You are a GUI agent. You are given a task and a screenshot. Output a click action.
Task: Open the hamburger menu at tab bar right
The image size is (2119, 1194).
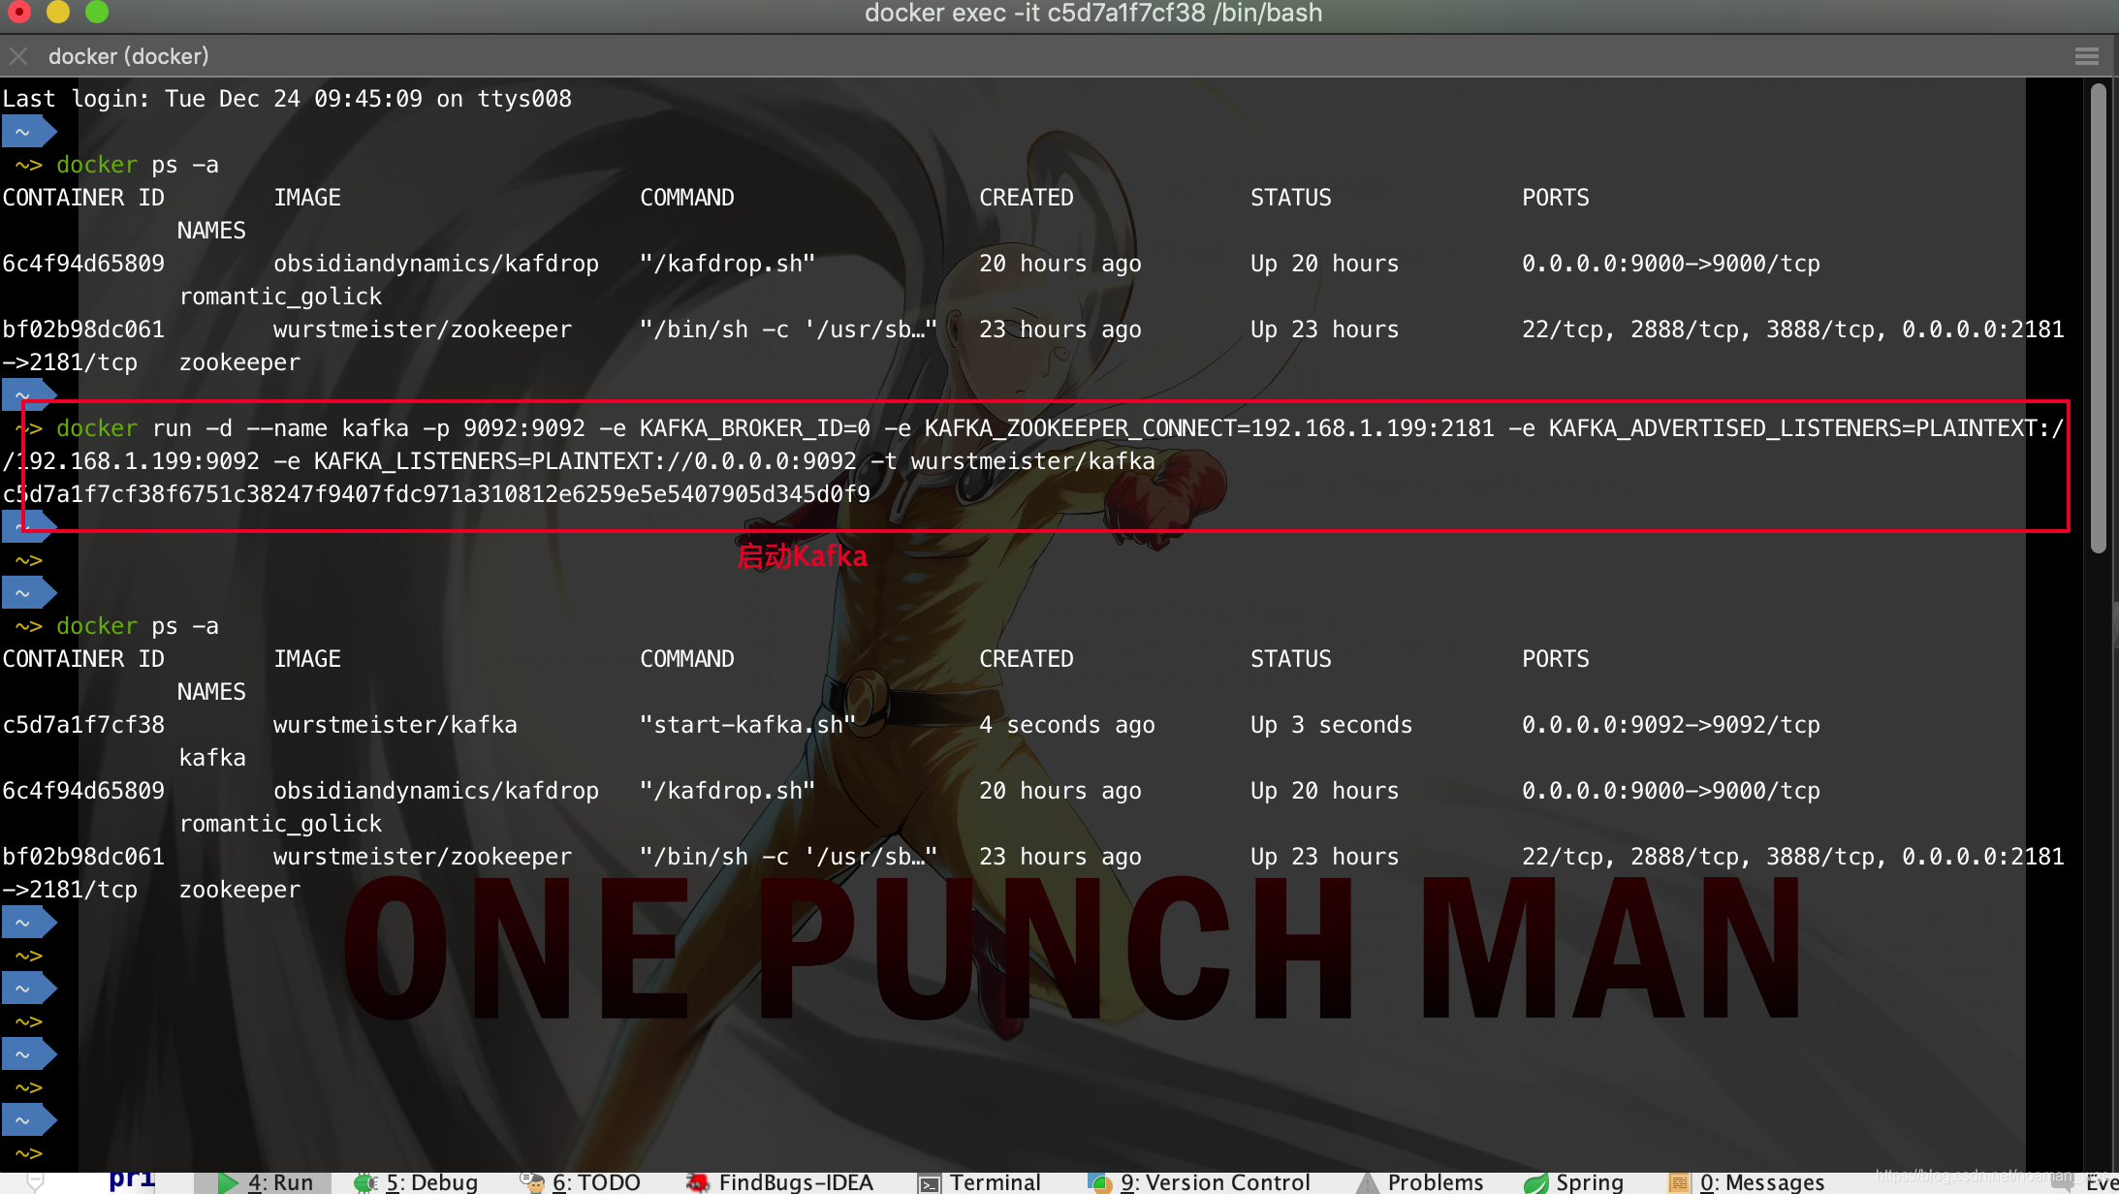(x=2086, y=56)
